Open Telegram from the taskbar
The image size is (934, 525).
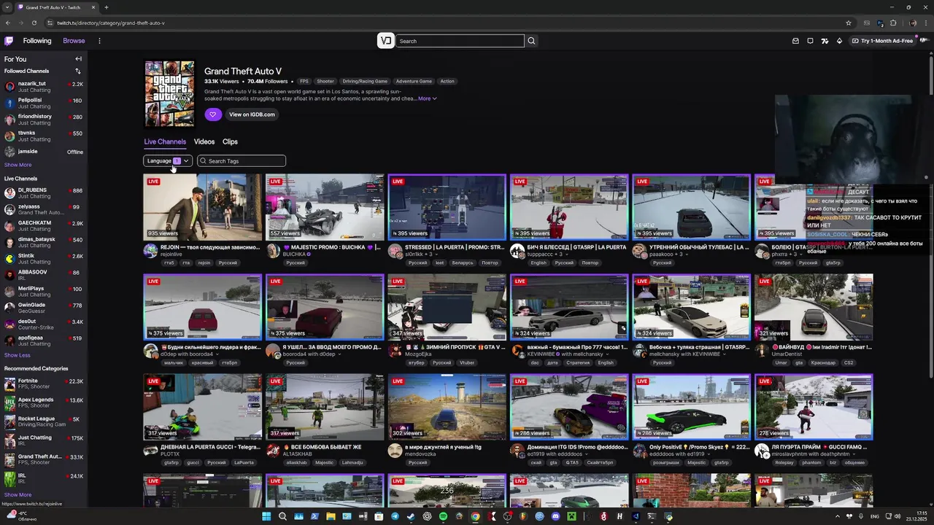(395, 516)
